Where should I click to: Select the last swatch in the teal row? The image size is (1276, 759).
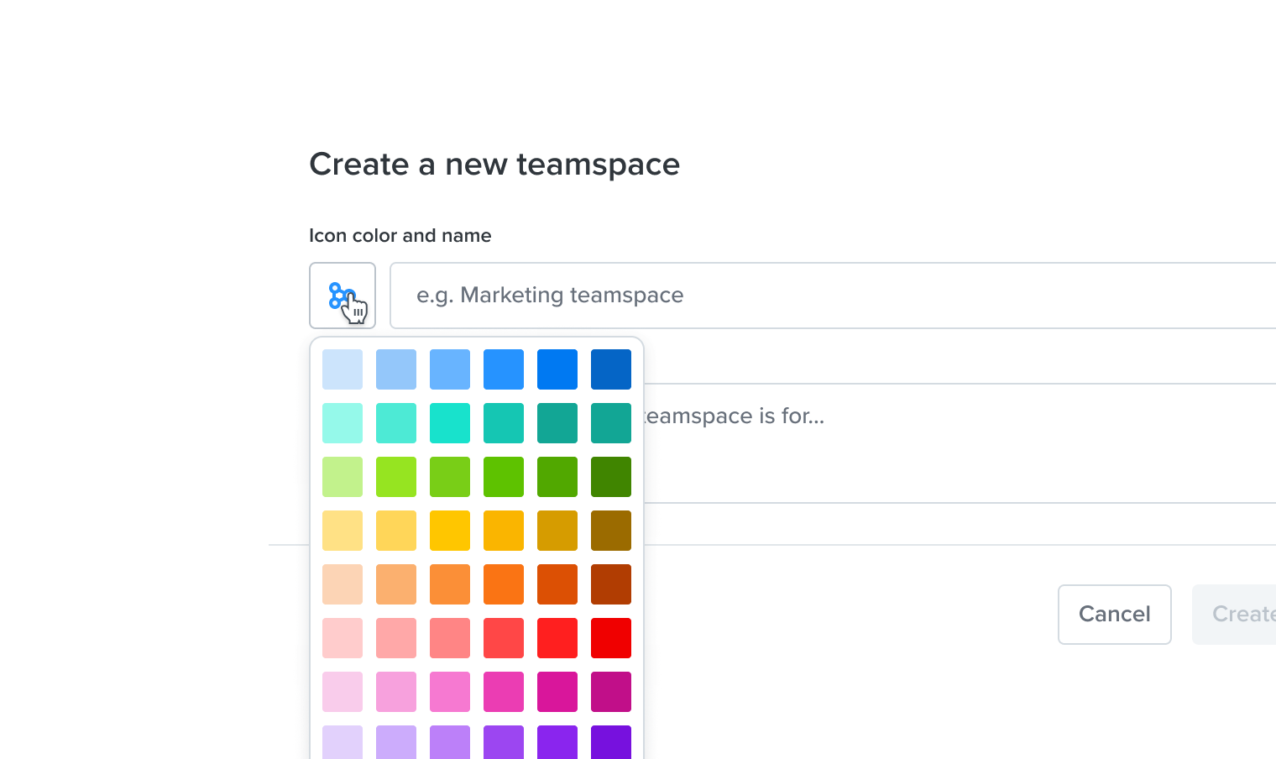click(611, 423)
